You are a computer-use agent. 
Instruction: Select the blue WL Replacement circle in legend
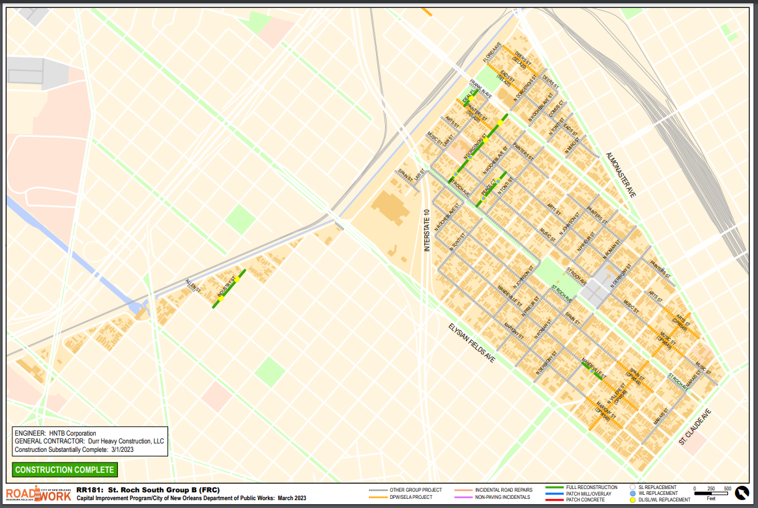point(632,494)
